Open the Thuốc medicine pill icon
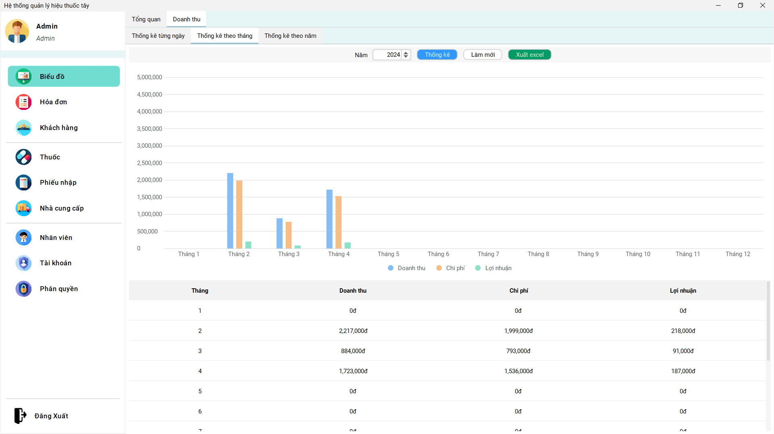774x434 pixels. click(23, 157)
